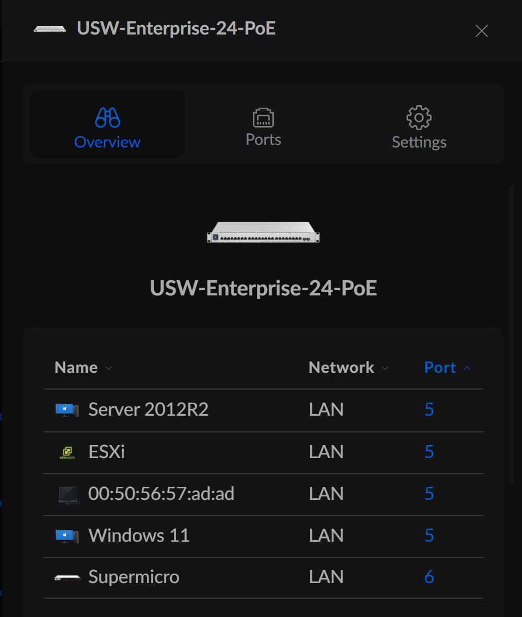The image size is (522, 617).
Task: Open port 5 link for Server 2012R2
Action: point(429,410)
